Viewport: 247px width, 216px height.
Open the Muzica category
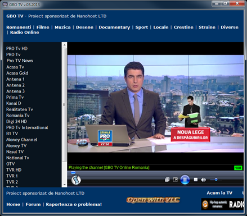(x=62, y=27)
